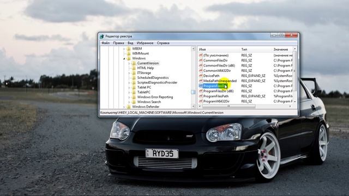The width and height of the screenshot is (349, 196).
Task: Expand the ITStorage key
Action: point(129,73)
